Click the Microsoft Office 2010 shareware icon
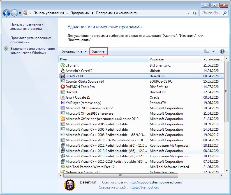The width and height of the screenshot is (231, 195). point(63,113)
